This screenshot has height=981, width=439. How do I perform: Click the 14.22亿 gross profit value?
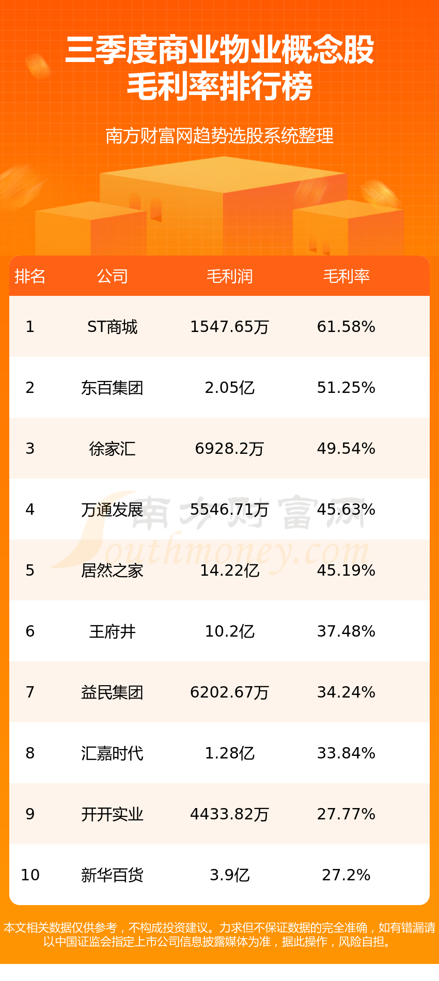click(x=230, y=571)
